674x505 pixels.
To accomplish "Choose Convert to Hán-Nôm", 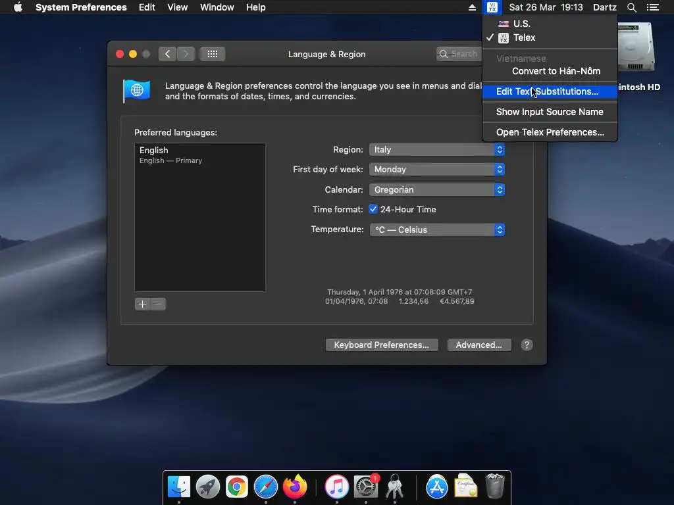I will [x=550, y=71].
